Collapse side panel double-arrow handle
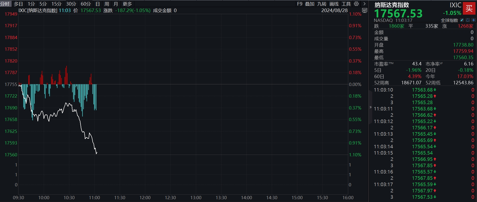The image size is (477, 202). point(370,107)
